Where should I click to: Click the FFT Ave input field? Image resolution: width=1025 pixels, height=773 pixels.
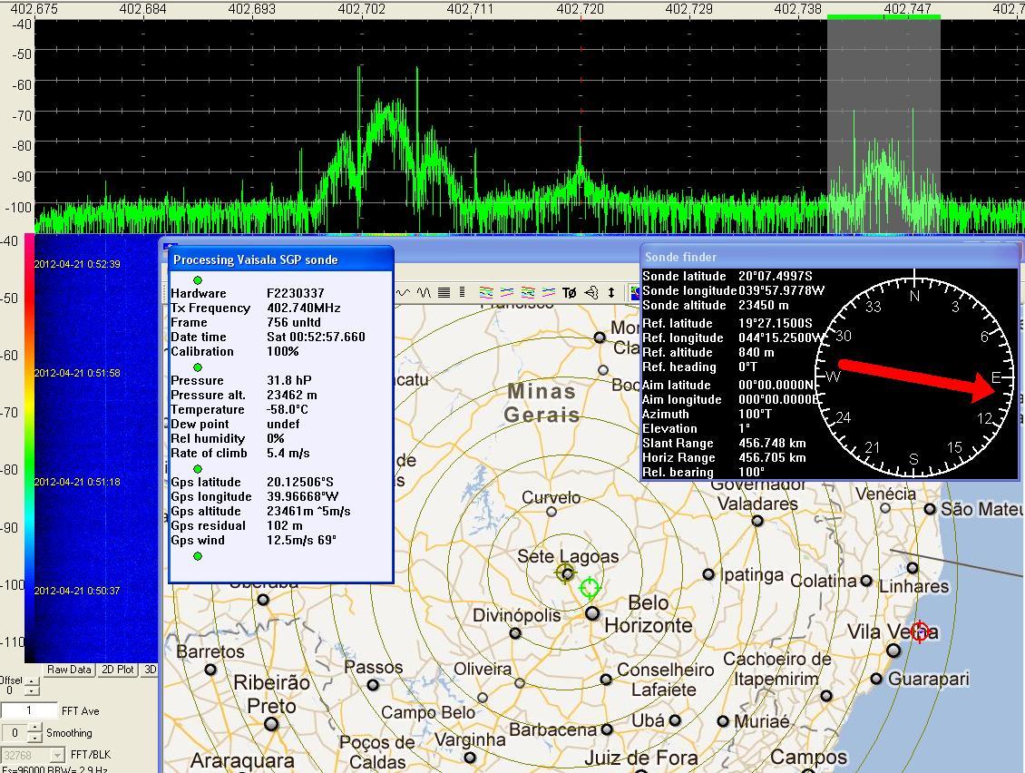pos(28,710)
